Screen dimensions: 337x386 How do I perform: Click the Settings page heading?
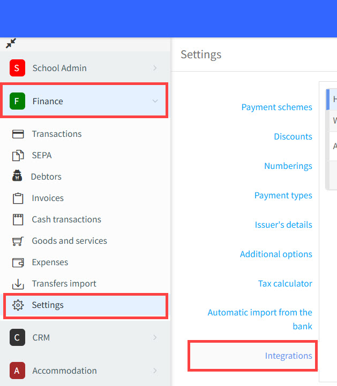click(201, 55)
